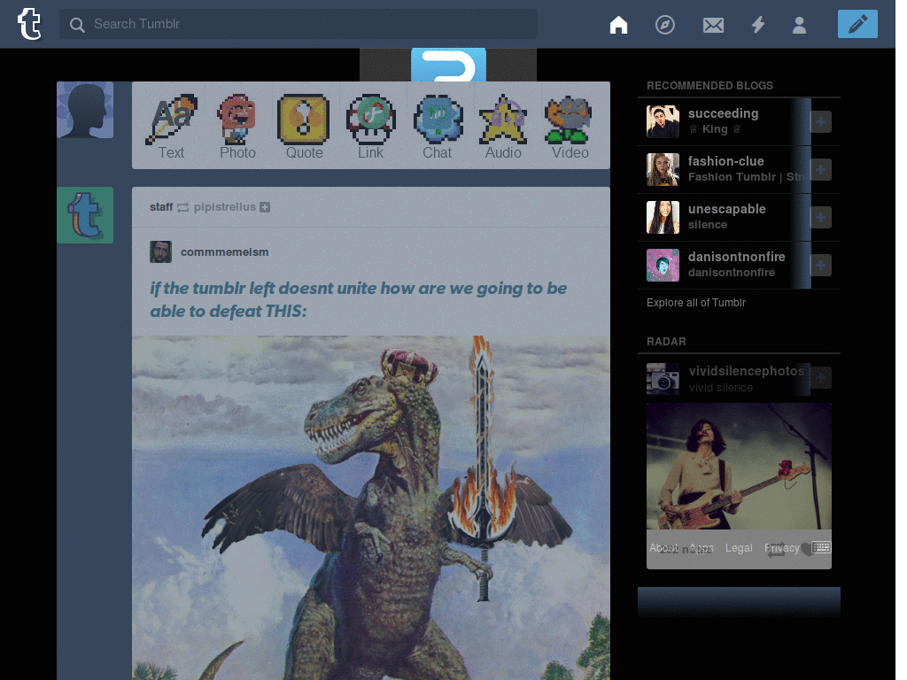Image resolution: width=907 pixels, height=680 pixels.
Task: Open the Explore compass icon
Action: click(664, 24)
